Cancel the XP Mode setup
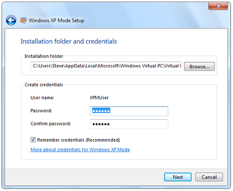Image resolution: width=233 pixels, height=191 pixels. pos(209,177)
